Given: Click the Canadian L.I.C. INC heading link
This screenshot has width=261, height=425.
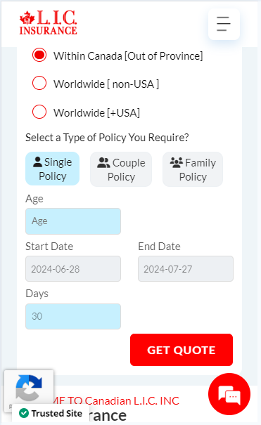Looking at the screenshot, I should tap(117, 400).
